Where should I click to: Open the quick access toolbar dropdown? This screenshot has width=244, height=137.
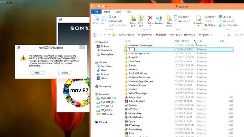106,6
